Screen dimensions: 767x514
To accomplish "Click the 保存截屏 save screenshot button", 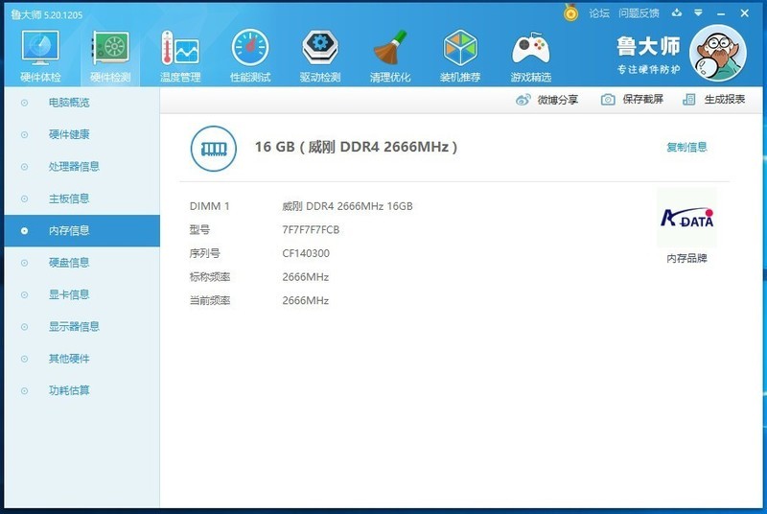I will 632,100.
